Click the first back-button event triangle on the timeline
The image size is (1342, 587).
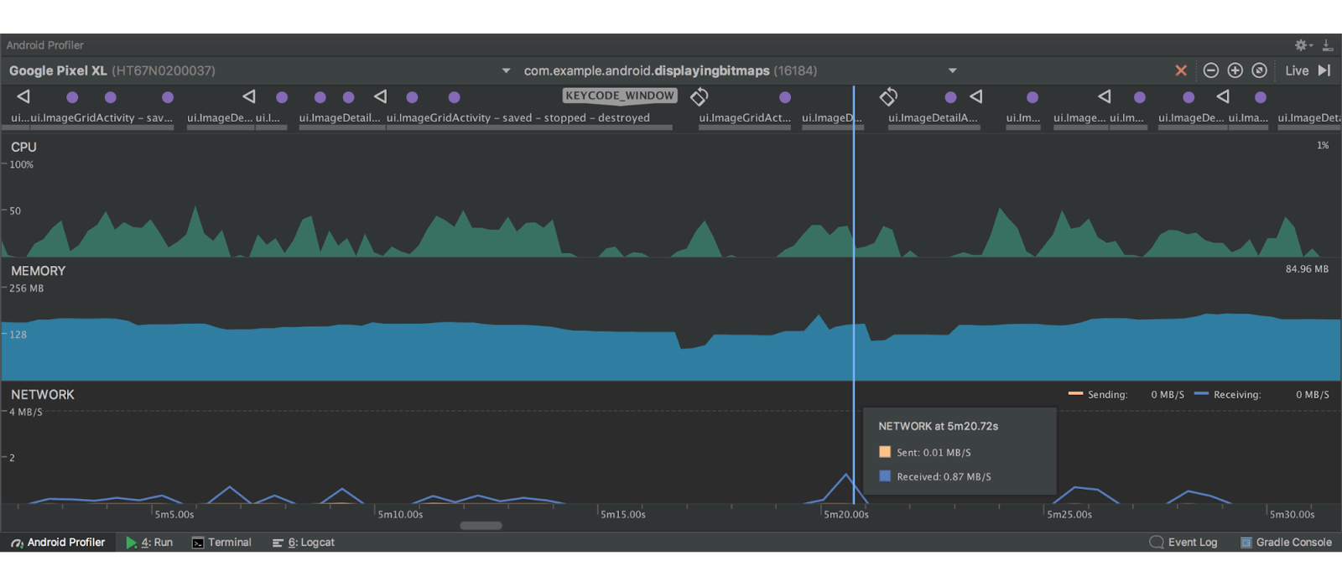coord(23,97)
